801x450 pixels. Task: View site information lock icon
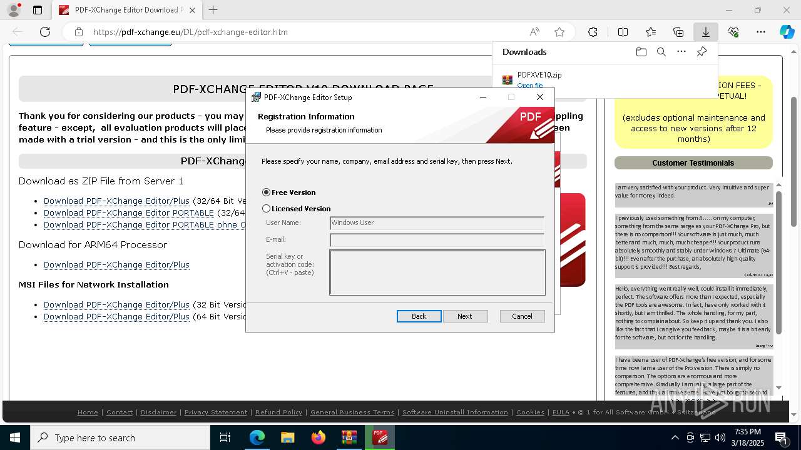pyautogui.click(x=78, y=32)
